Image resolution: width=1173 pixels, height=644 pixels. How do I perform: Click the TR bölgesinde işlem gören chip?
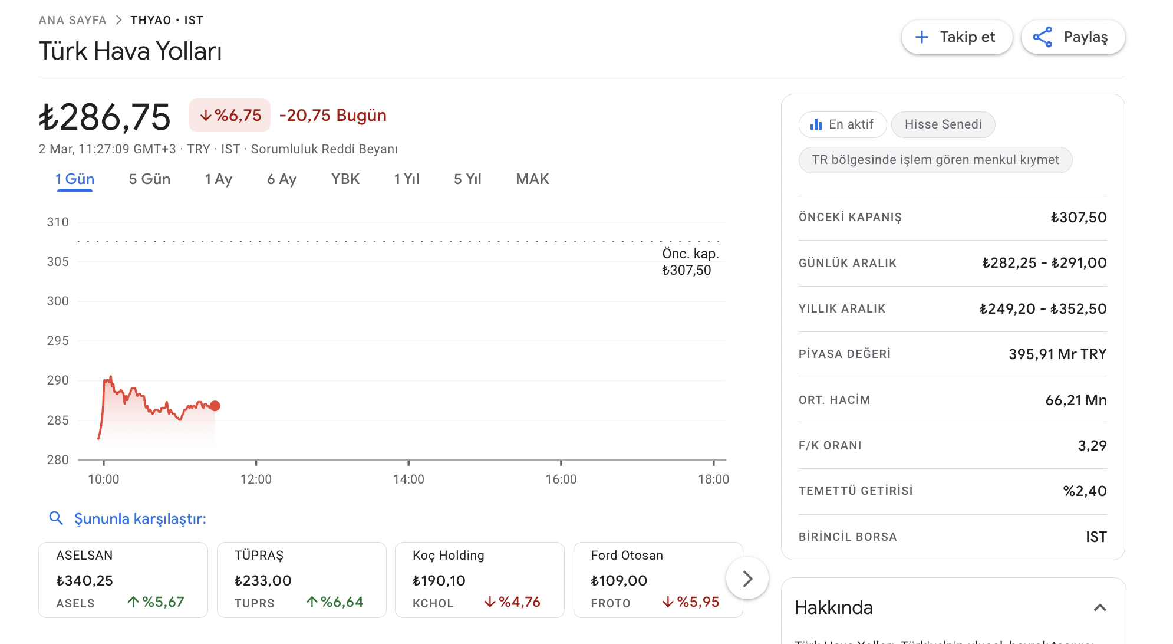click(935, 160)
